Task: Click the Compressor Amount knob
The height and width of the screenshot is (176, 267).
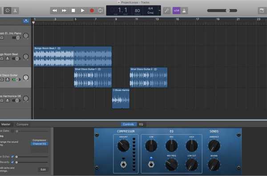Action: (123, 146)
